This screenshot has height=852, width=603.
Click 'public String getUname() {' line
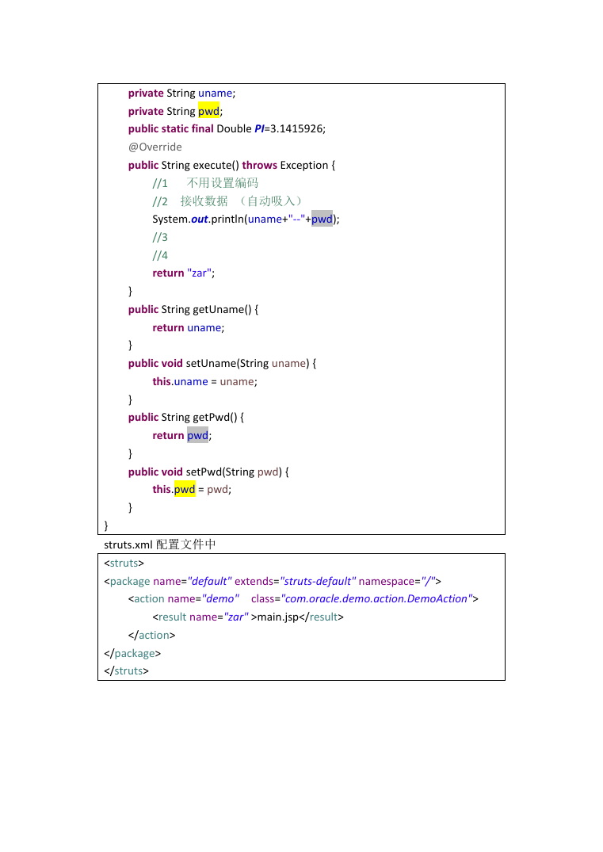tap(193, 310)
